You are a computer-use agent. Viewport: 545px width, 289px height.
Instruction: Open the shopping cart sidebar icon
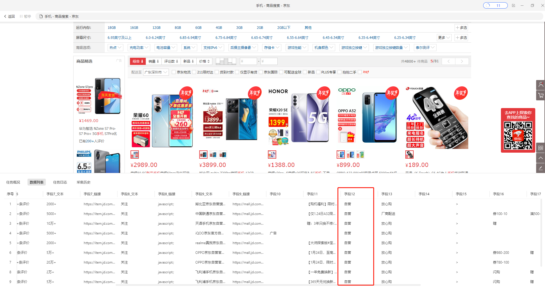tap(540, 95)
